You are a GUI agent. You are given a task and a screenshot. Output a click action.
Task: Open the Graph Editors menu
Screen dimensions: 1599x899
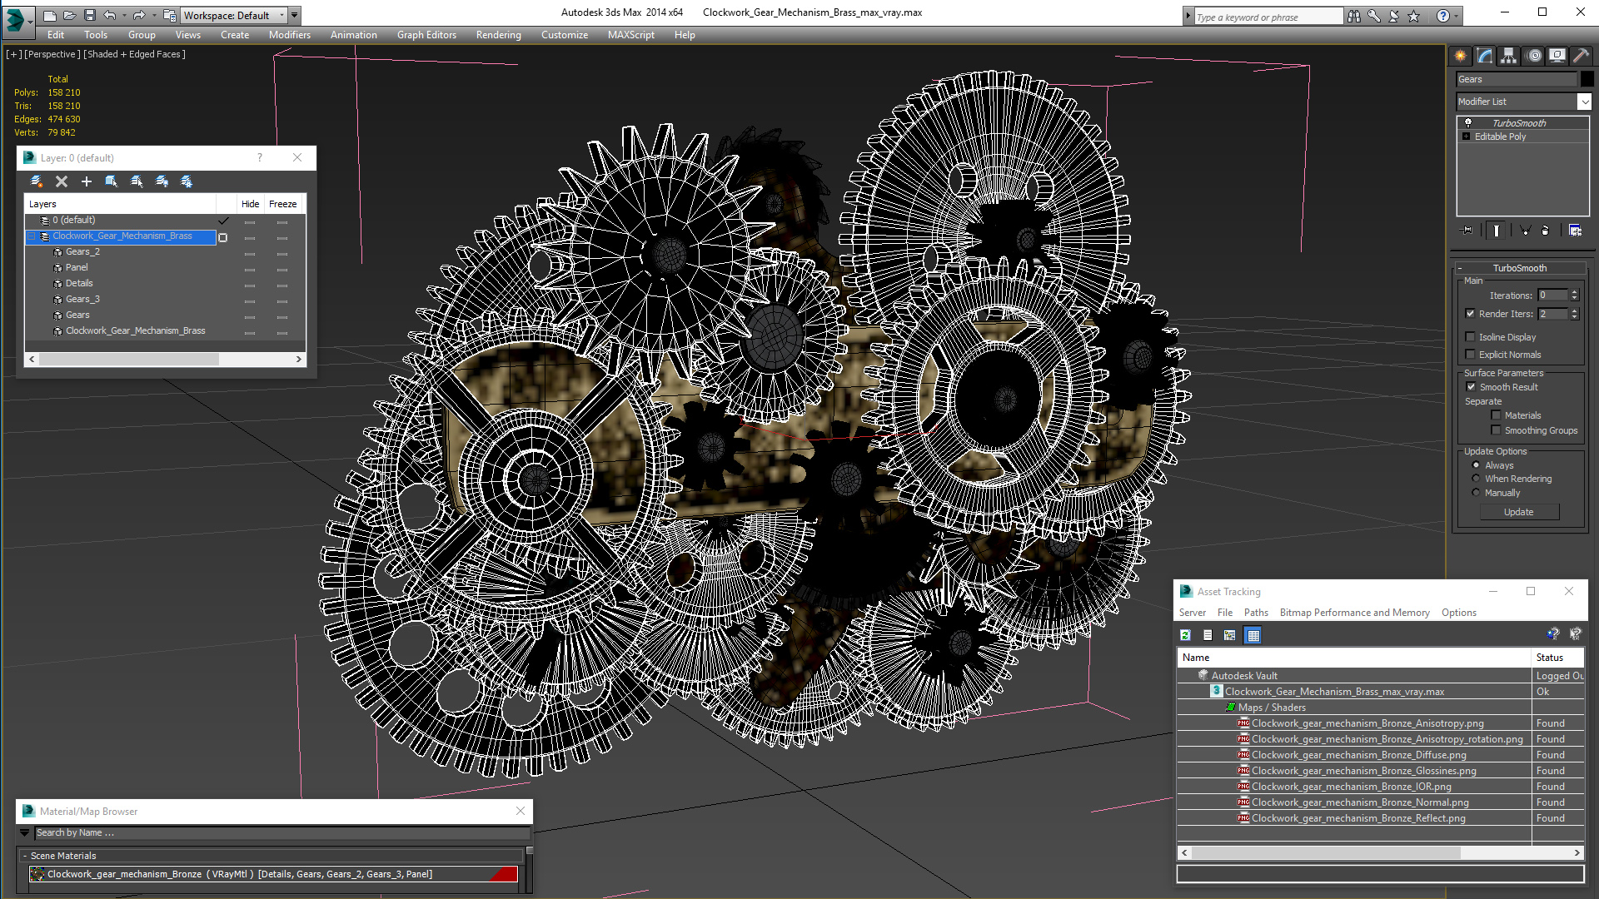pyautogui.click(x=426, y=35)
